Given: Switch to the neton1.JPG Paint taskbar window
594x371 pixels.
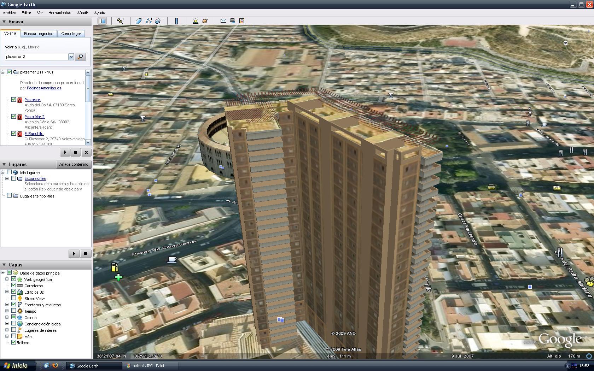Looking at the screenshot, I should coord(150,366).
